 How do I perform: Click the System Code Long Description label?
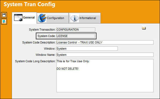[x=35, y=61]
